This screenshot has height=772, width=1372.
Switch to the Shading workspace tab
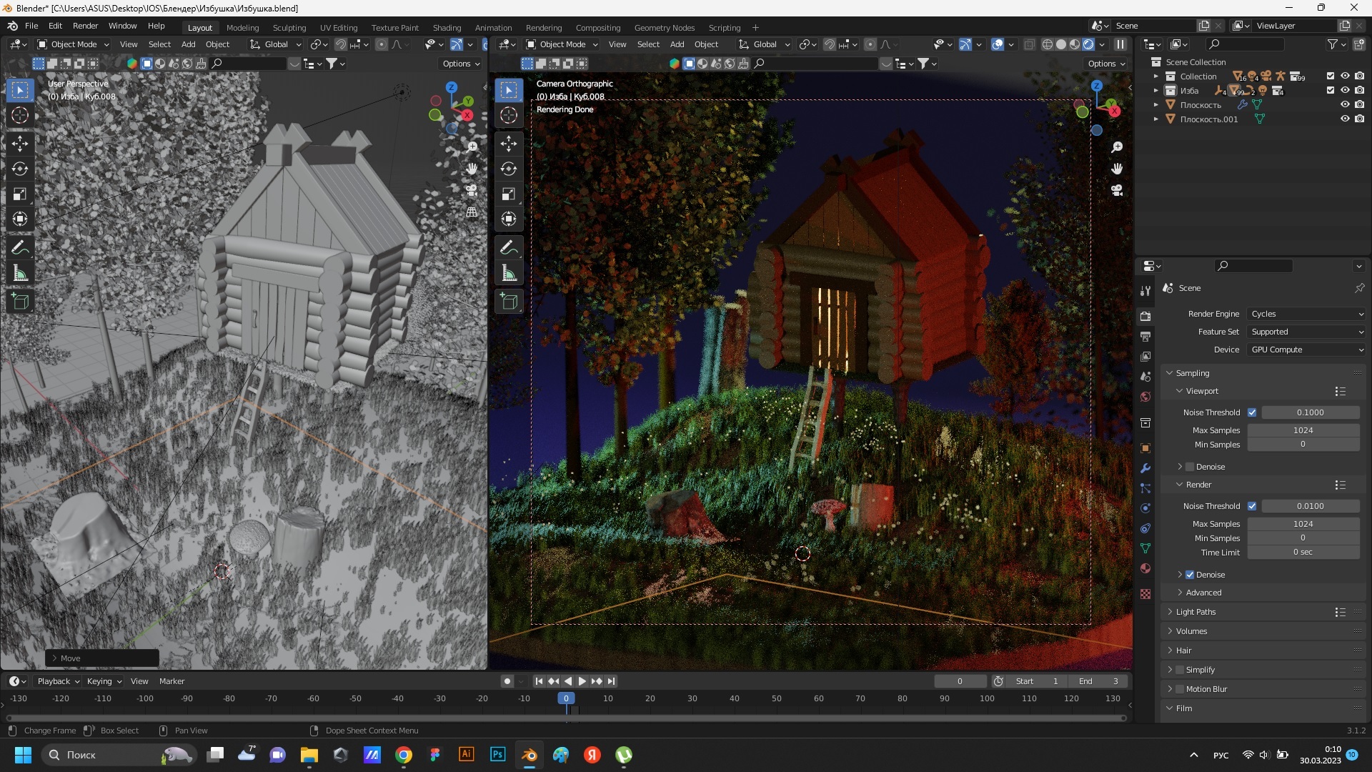[x=447, y=28]
